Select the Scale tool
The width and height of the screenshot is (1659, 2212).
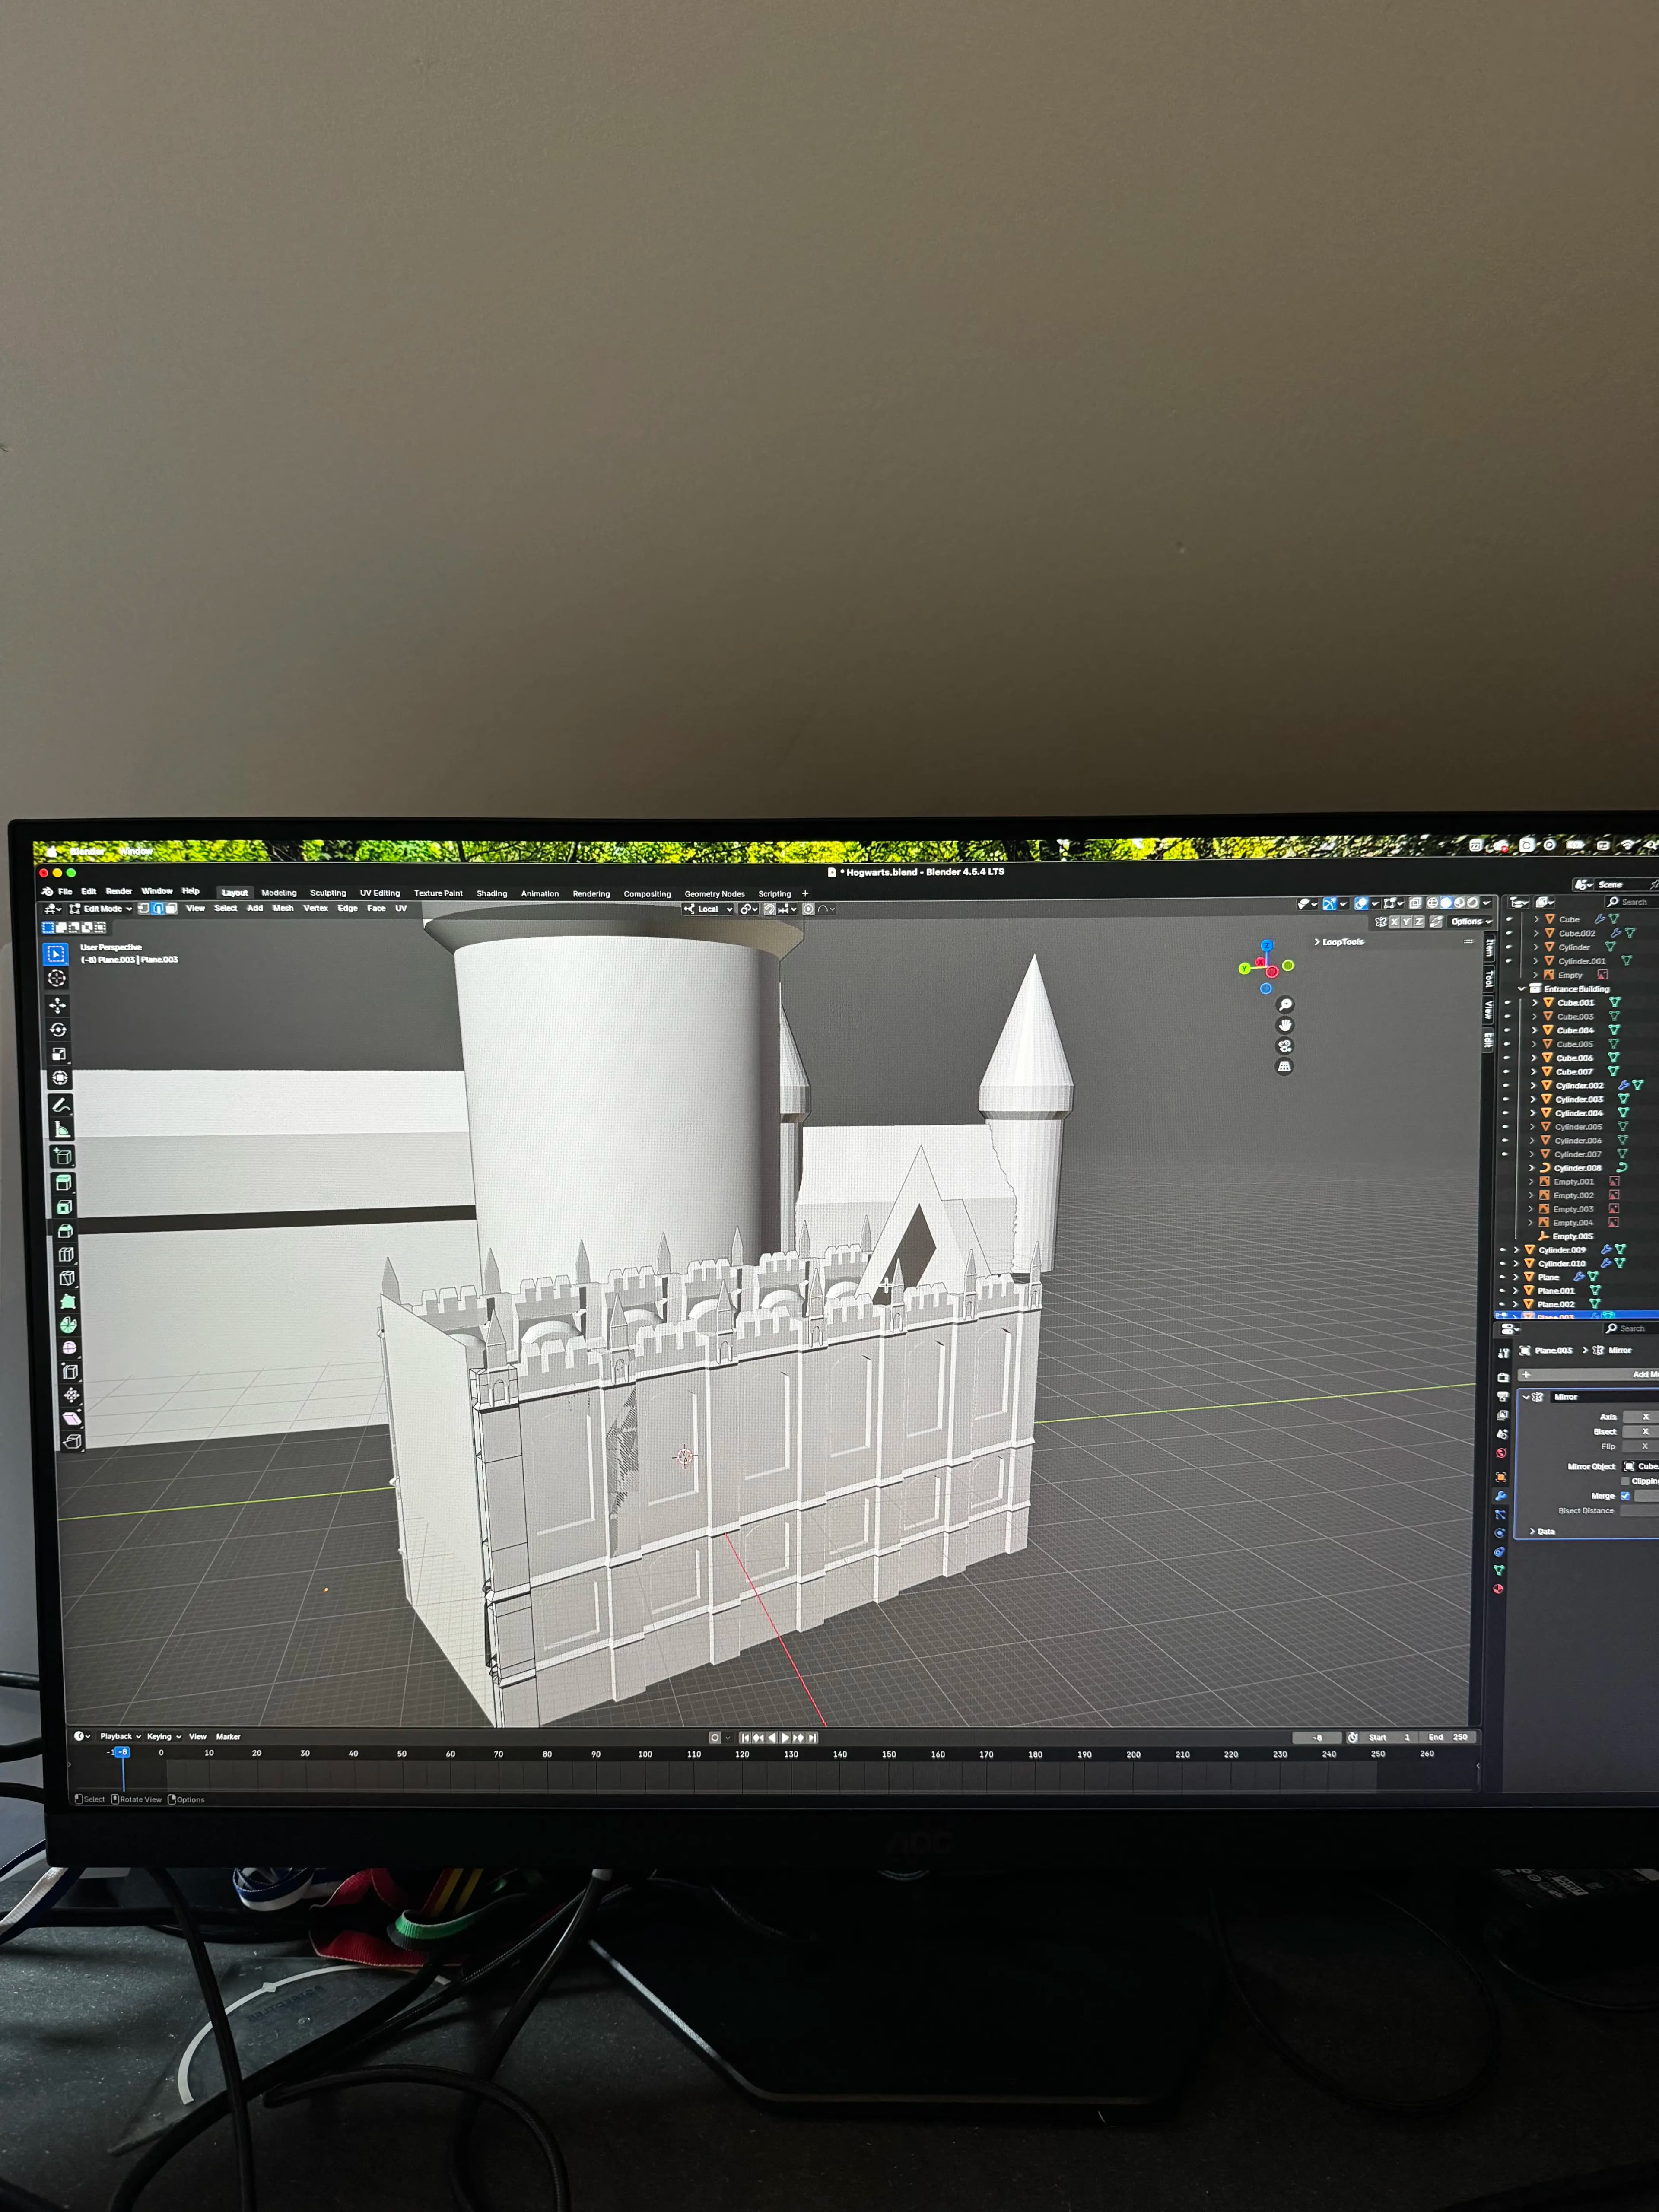59,1054
